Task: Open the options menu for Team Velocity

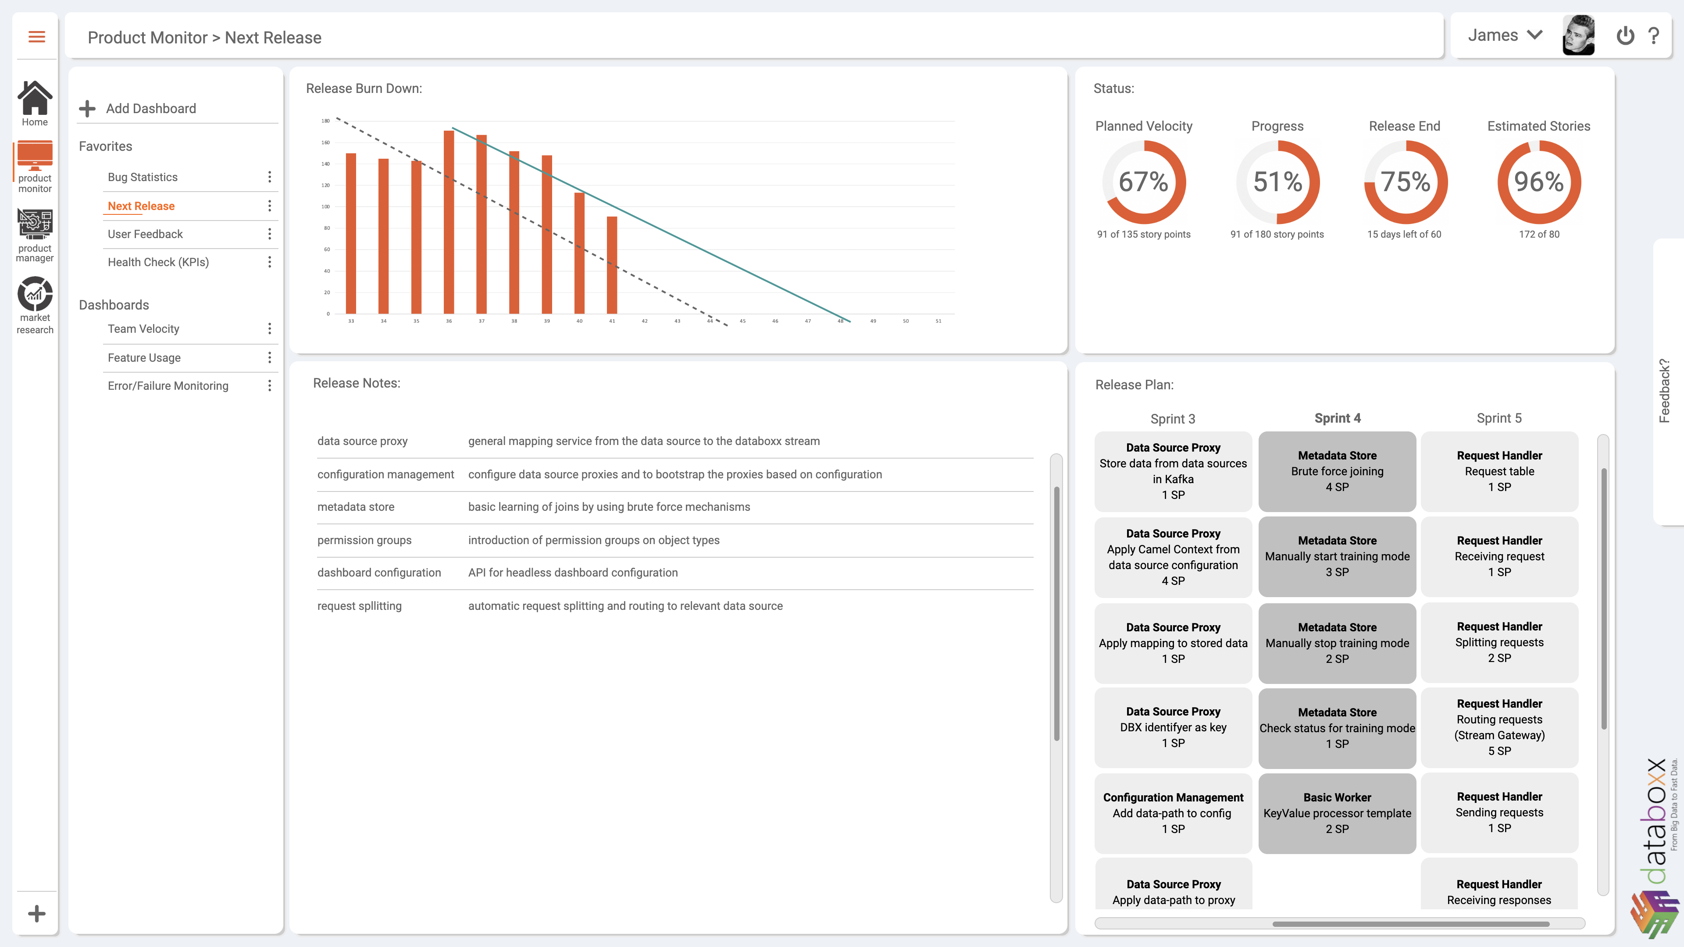Action: click(269, 329)
